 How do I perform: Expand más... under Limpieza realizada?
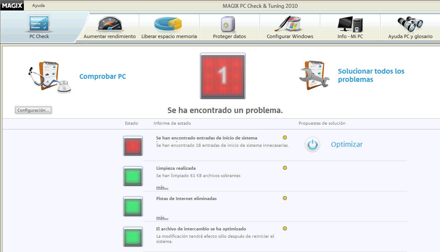162,187
